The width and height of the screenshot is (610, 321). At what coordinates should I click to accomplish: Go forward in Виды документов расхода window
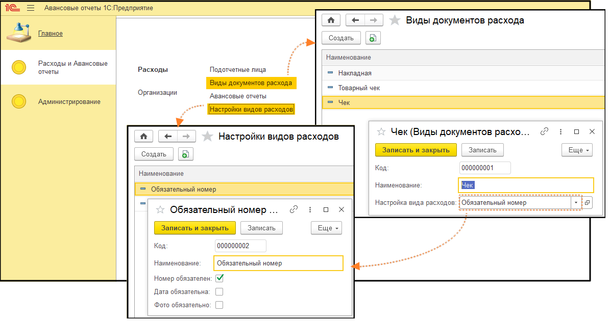click(374, 20)
